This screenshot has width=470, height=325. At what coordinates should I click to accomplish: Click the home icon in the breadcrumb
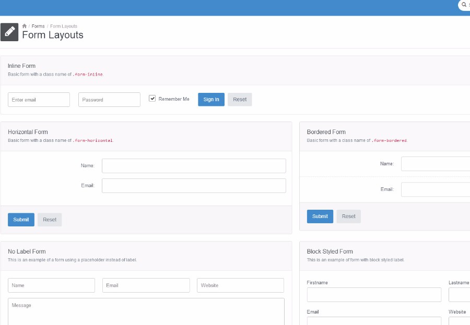[24, 26]
